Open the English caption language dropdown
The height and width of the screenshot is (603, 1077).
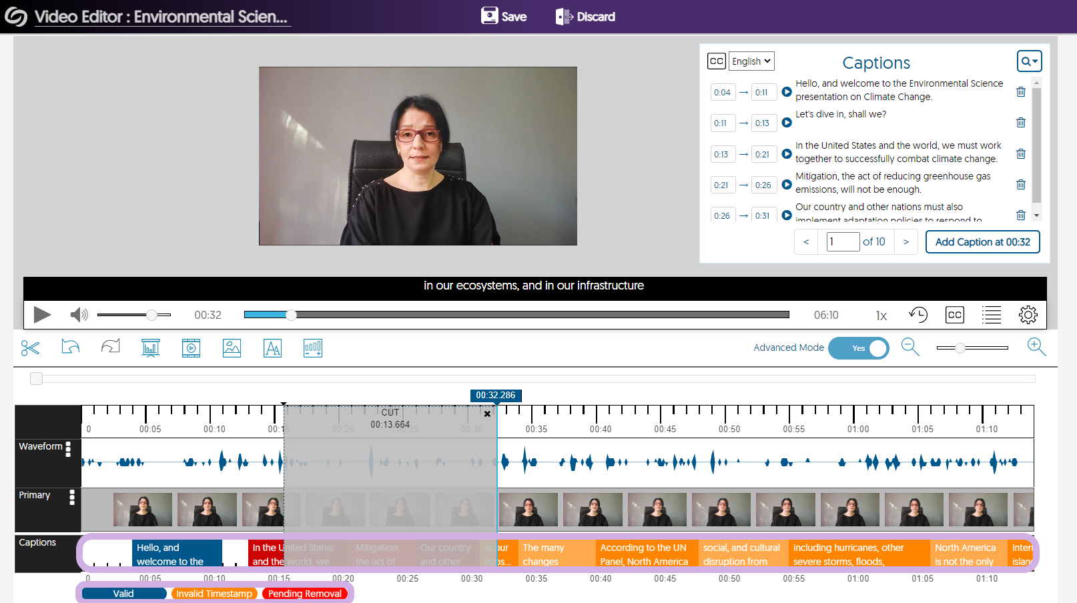pyautogui.click(x=751, y=61)
